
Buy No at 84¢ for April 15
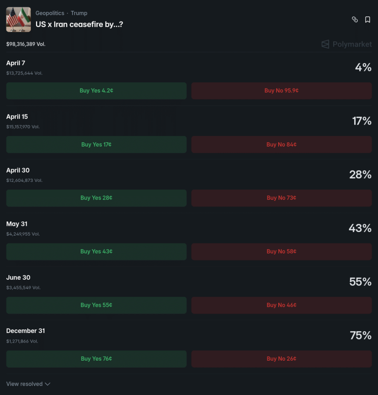tap(281, 144)
